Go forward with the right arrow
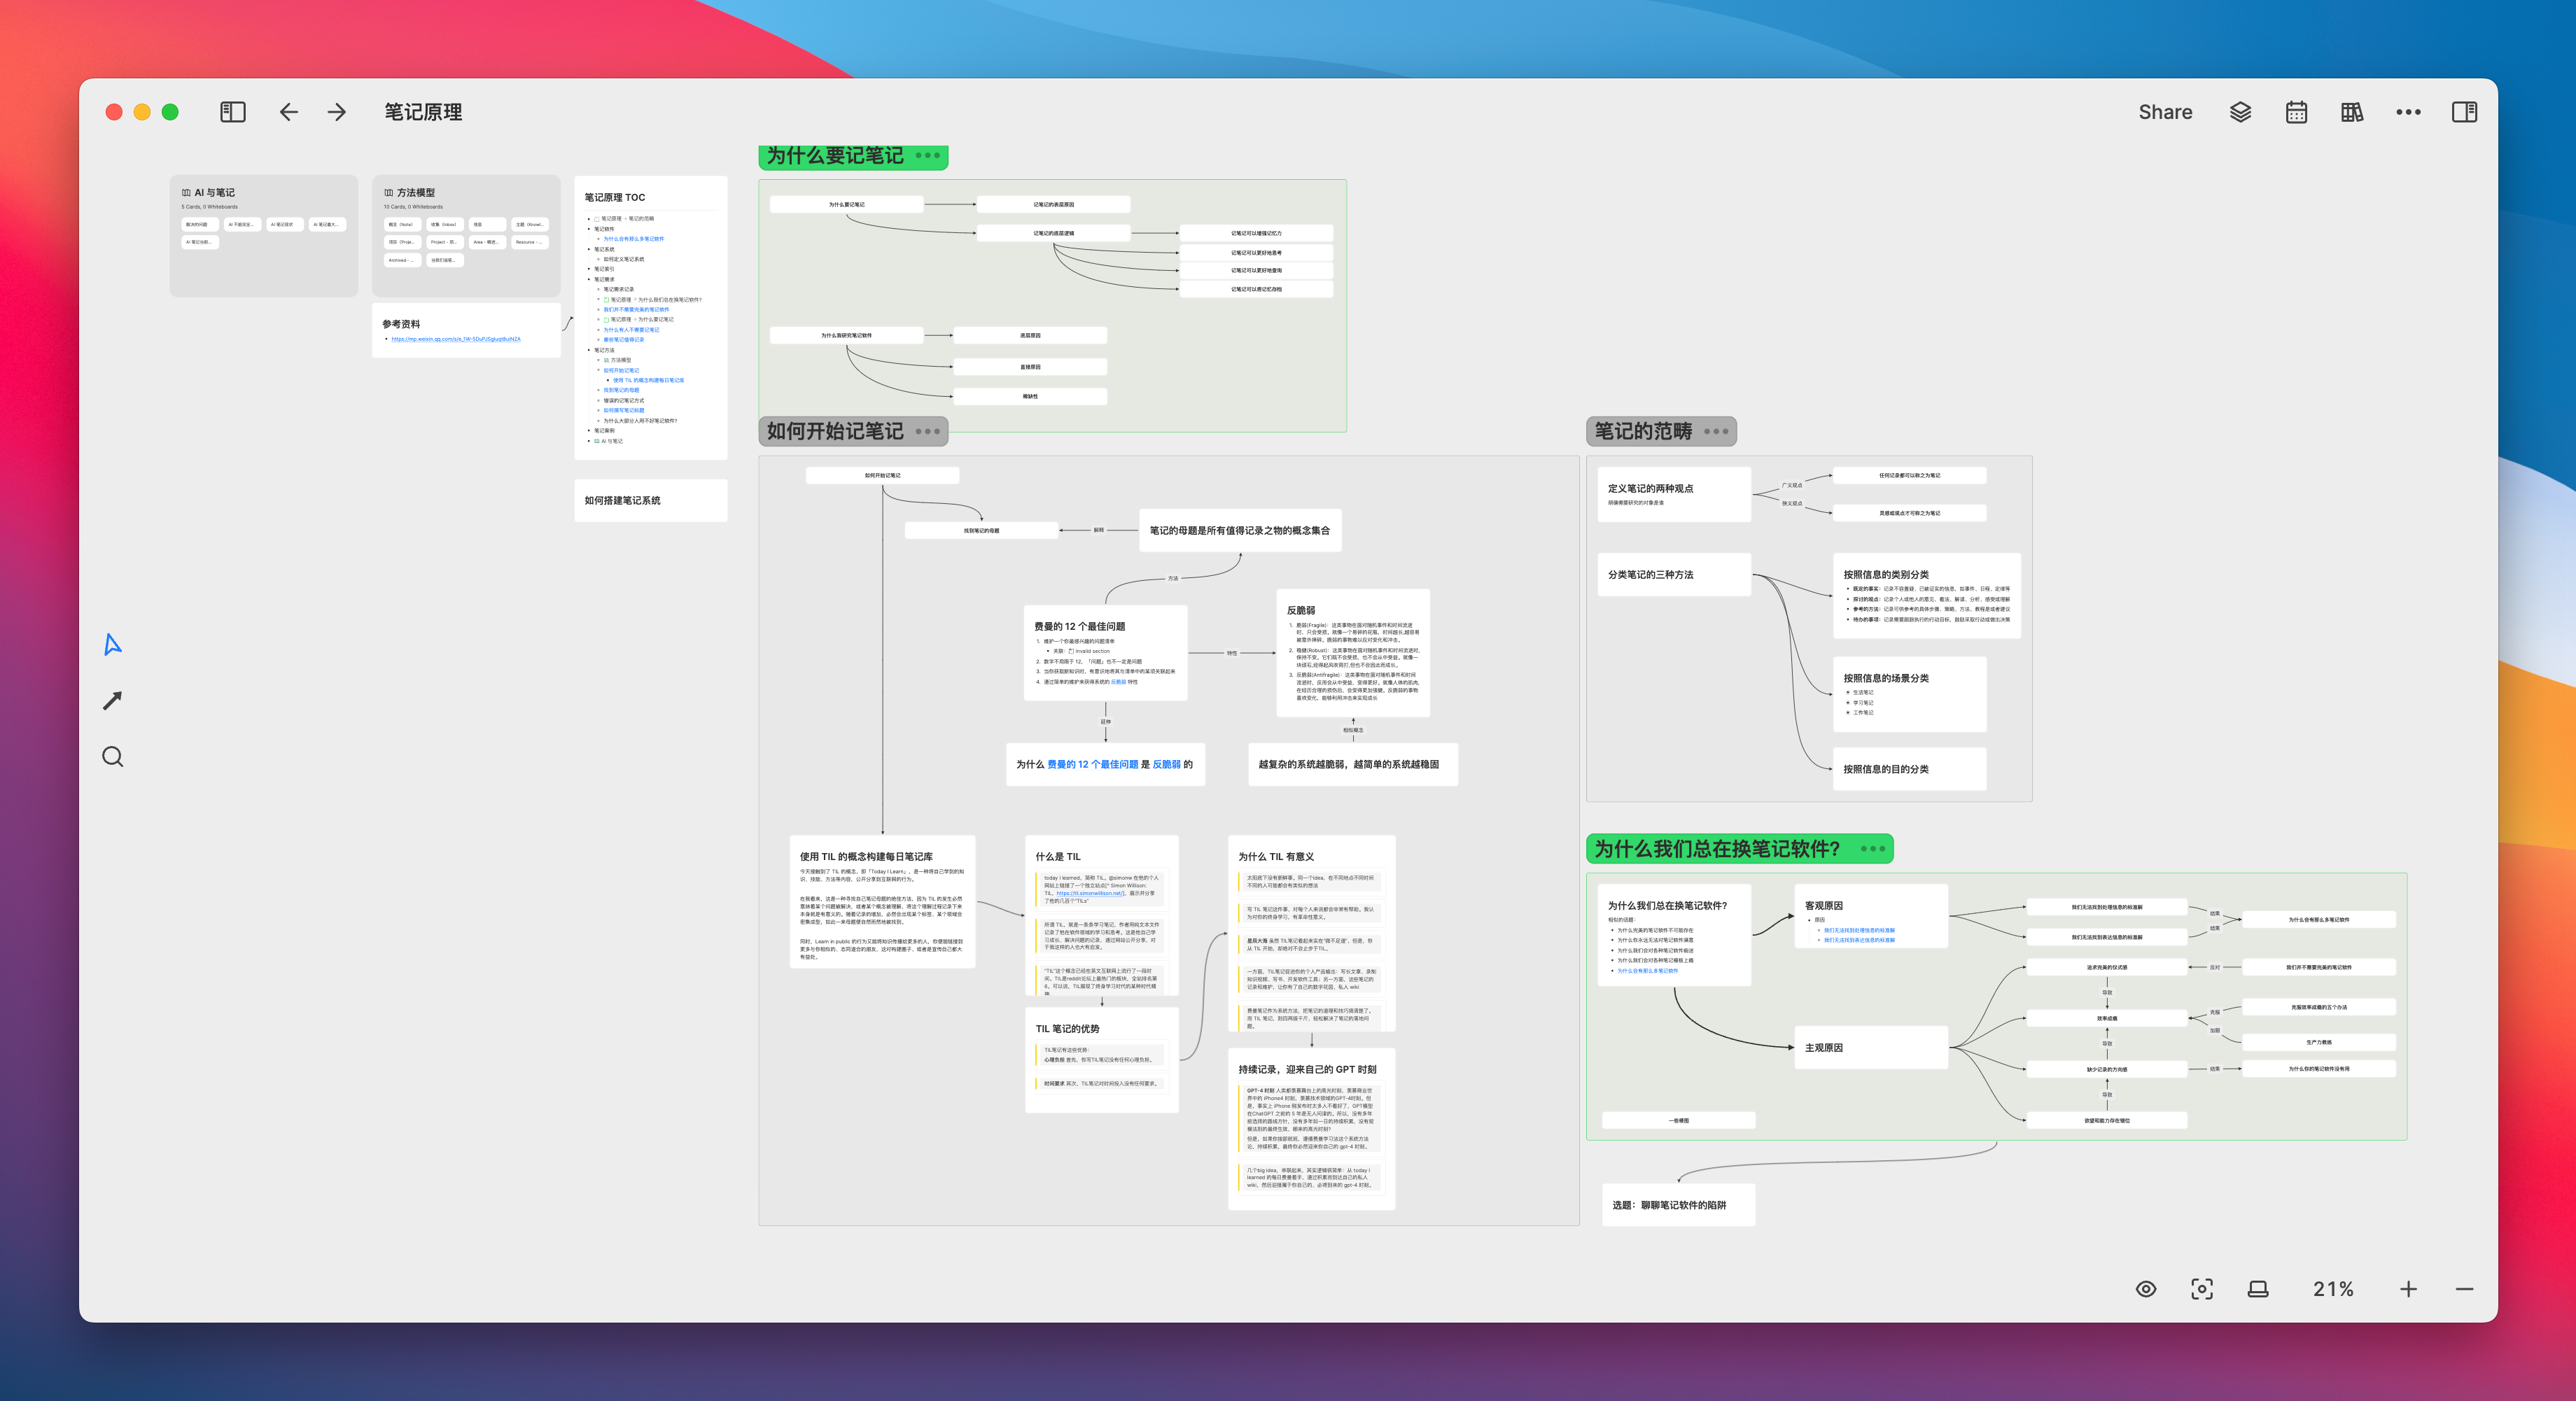Screen dimensions: 2576x1401 337,112
